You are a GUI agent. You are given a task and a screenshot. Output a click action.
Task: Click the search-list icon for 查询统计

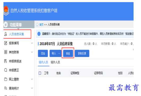click(x=6, y=88)
